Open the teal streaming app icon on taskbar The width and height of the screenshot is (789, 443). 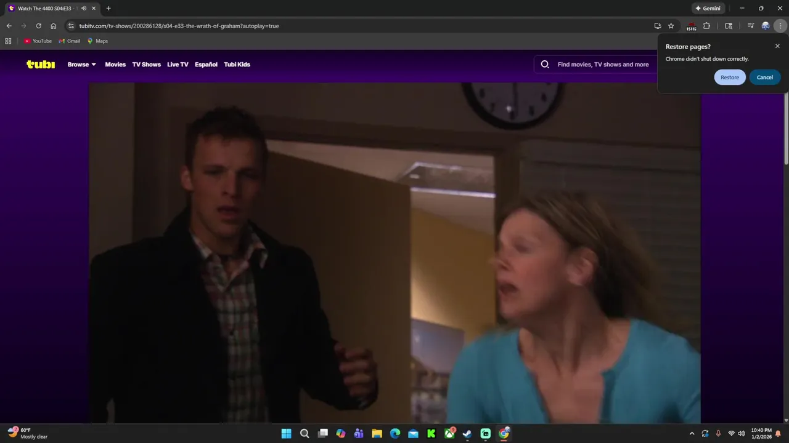pyautogui.click(x=486, y=434)
